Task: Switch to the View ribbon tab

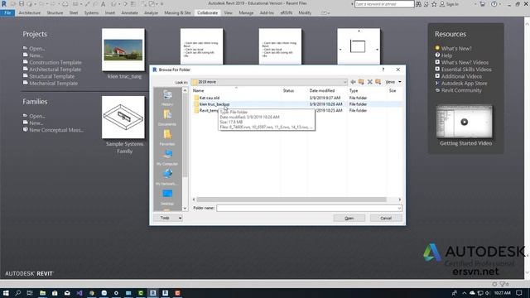Action: click(229, 13)
